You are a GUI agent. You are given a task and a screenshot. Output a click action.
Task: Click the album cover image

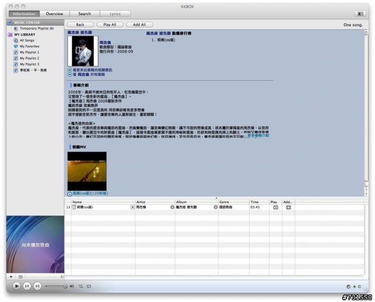[83, 51]
